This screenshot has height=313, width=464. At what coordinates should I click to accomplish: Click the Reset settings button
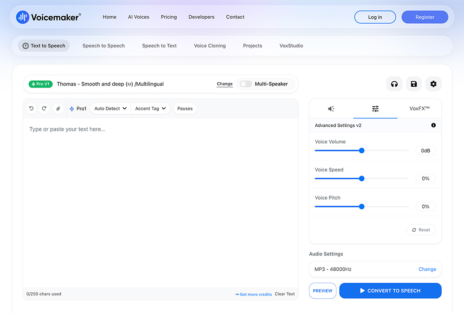pyautogui.click(x=421, y=230)
